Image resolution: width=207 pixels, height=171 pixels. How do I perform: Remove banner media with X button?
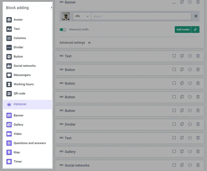tap(196, 16)
